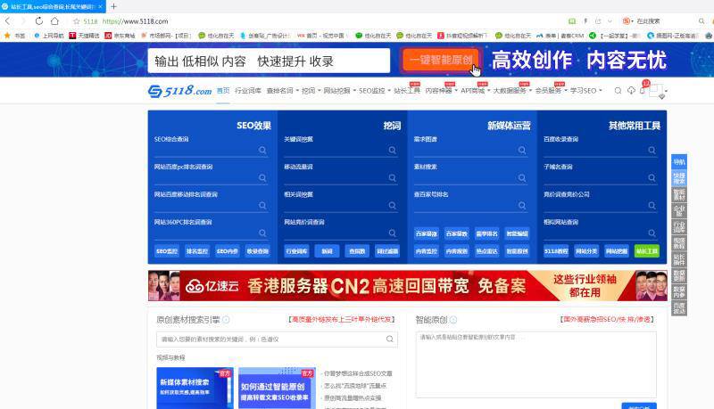Expand the 网站挖掘 dropdown menu
Screen dimensions: 714x409
pos(340,91)
